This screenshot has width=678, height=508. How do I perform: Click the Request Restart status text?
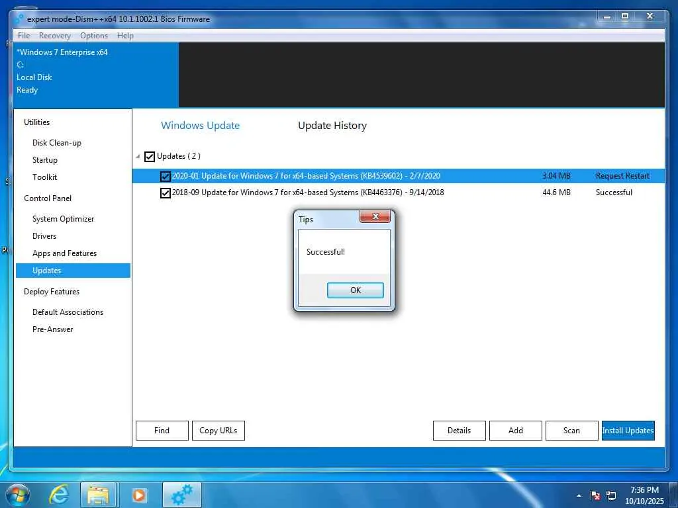point(622,176)
